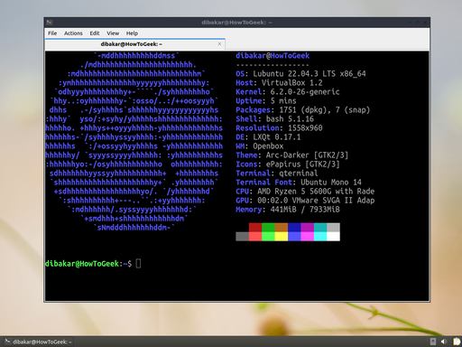462x347 pixels.
Task: Click the dibakar@HowToGeek taskbar window button
Action: (x=38, y=342)
